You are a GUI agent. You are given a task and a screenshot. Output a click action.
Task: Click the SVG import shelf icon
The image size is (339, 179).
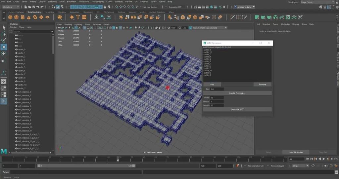[x=84, y=17]
